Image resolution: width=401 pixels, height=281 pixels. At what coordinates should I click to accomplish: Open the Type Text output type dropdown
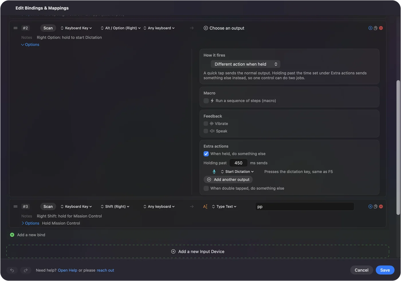pos(224,207)
